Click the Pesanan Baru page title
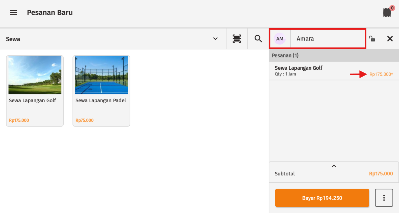This screenshot has width=399, height=213. pos(50,12)
